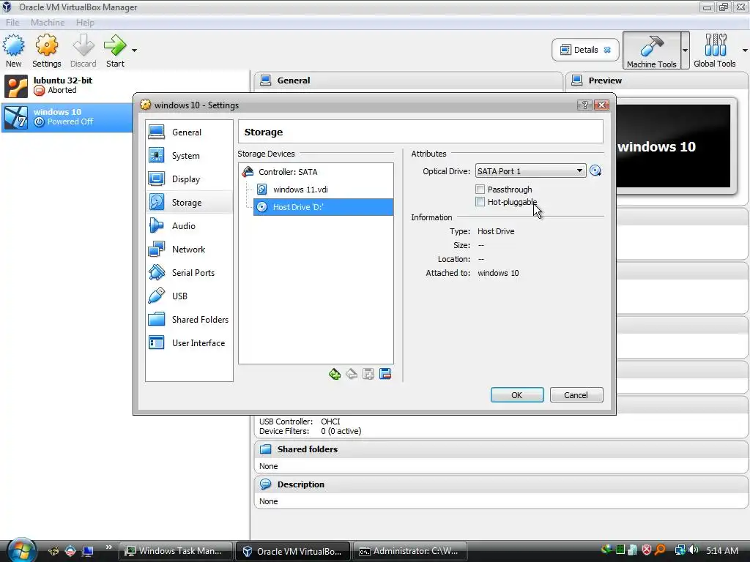The width and height of the screenshot is (750, 562).
Task: Click the windows 10 preview thumbnail
Action: [674, 146]
